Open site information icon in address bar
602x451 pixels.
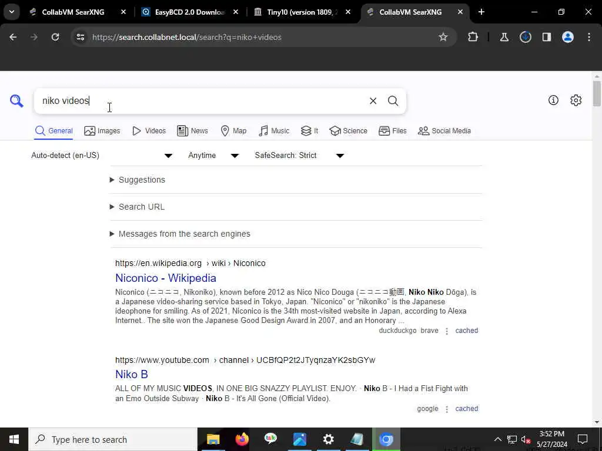click(x=80, y=37)
